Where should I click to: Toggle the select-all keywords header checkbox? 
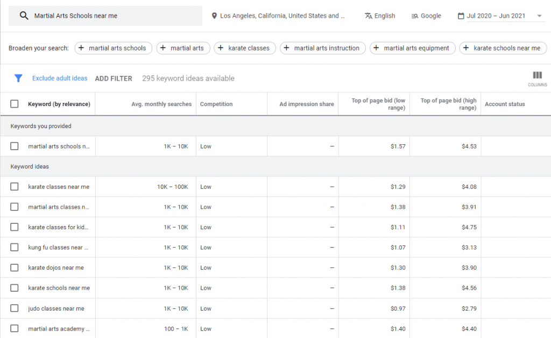click(x=15, y=104)
